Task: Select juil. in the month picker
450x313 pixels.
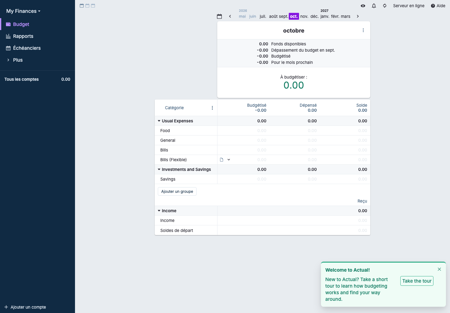Action: tap(263, 16)
